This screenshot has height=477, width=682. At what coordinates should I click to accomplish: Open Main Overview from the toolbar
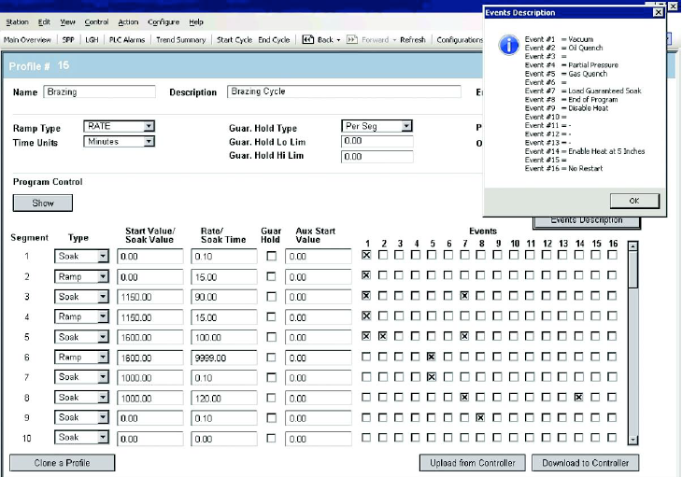click(x=28, y=40)
